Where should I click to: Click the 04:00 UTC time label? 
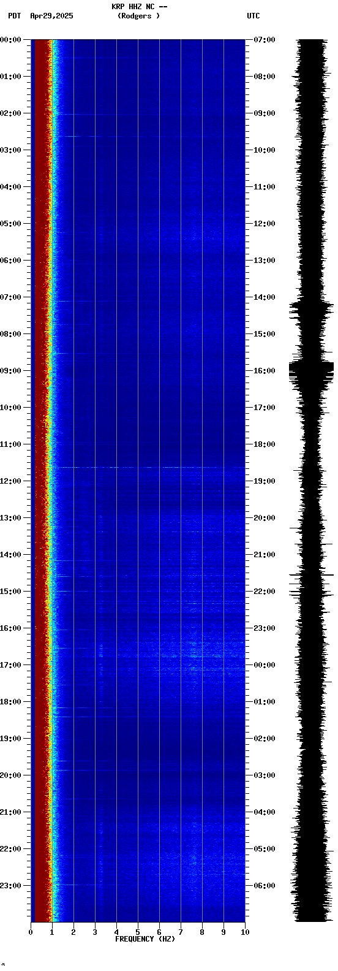(264, 812)
